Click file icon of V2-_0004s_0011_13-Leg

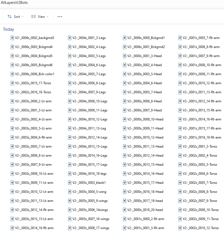tap(70, 128)
